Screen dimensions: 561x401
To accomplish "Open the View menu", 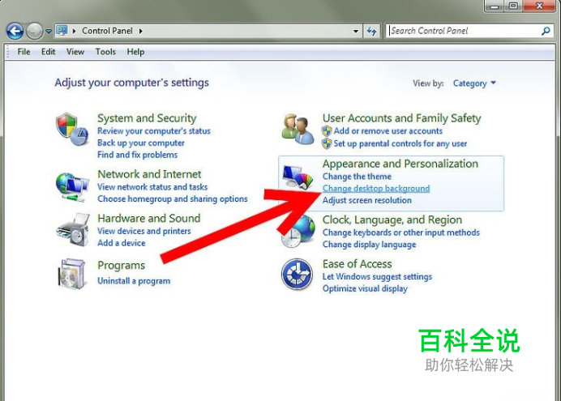I will 75,52.
